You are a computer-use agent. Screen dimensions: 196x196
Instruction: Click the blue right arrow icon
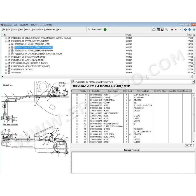coord(194,29)
